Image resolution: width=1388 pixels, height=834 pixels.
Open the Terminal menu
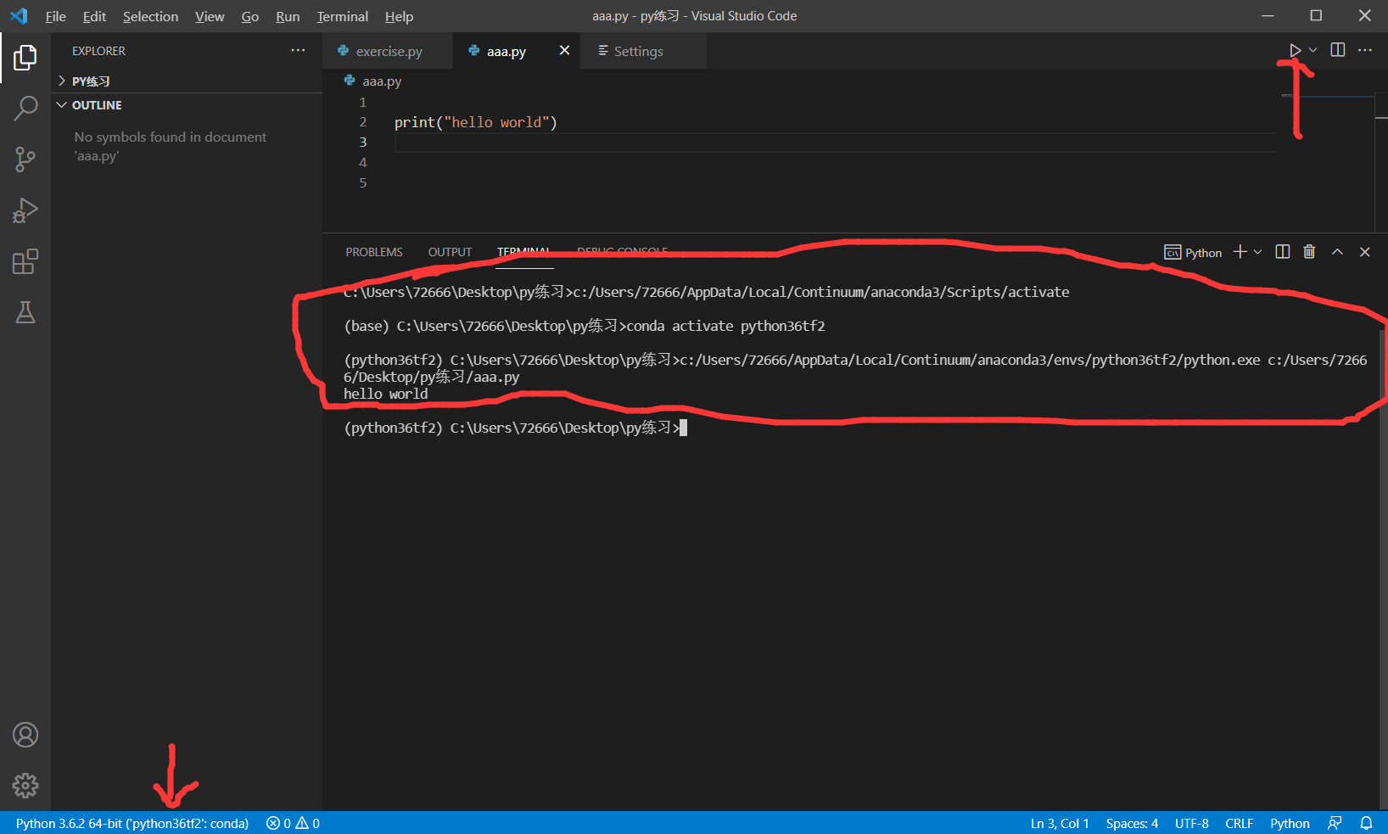pos(342,16)
